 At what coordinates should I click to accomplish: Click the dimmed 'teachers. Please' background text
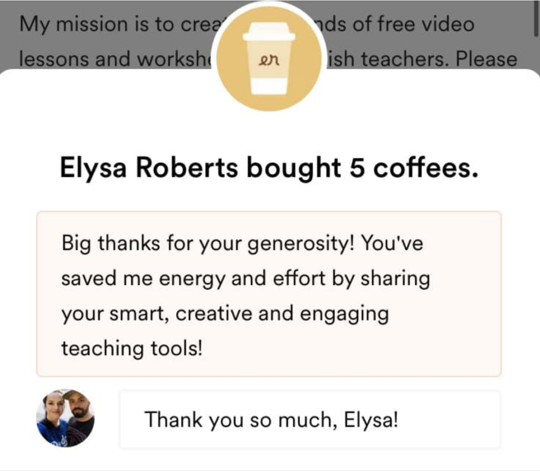pyautogui.click(x=422, y=60)
